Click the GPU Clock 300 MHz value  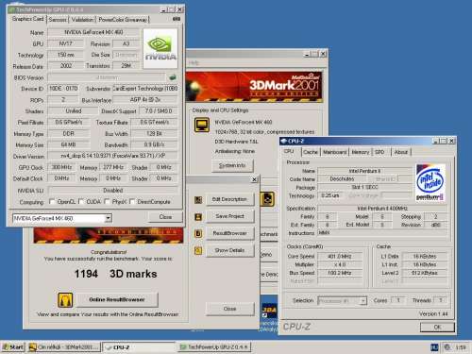(61, 167)
